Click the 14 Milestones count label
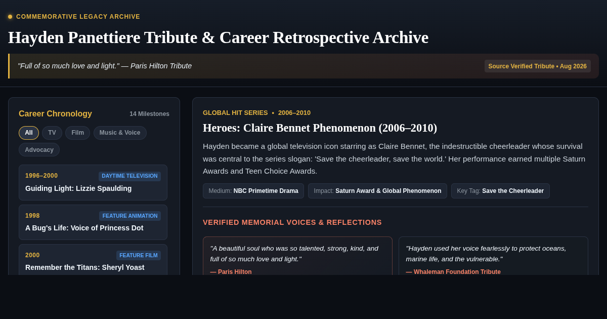The height and width of the screenshot is (319, 607). (149, 114)
